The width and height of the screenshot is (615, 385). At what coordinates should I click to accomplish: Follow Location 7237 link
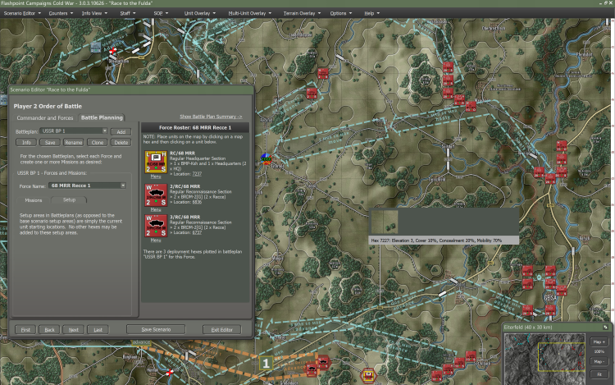pos(197,174)
